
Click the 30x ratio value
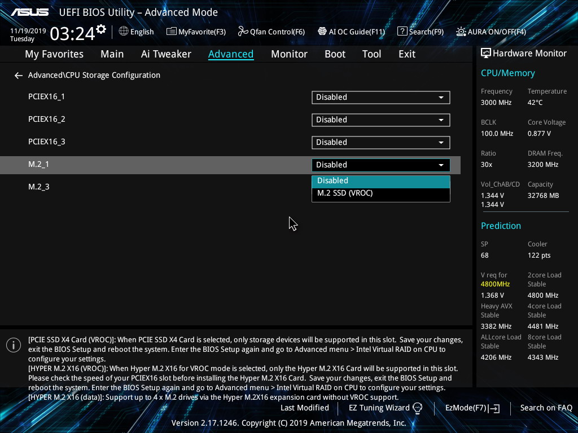point(486,165)
